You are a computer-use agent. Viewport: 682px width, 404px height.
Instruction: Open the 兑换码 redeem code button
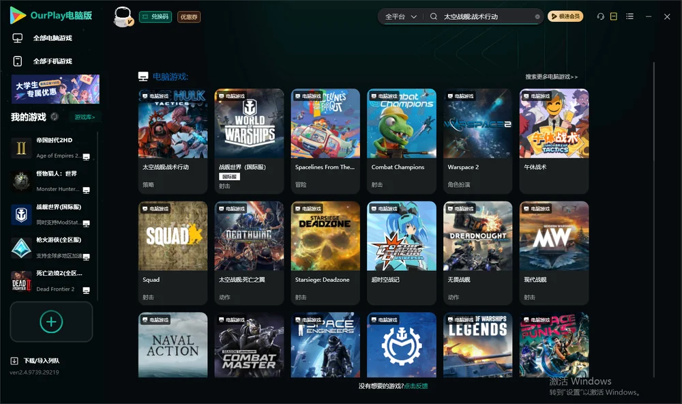pos(155,16)
